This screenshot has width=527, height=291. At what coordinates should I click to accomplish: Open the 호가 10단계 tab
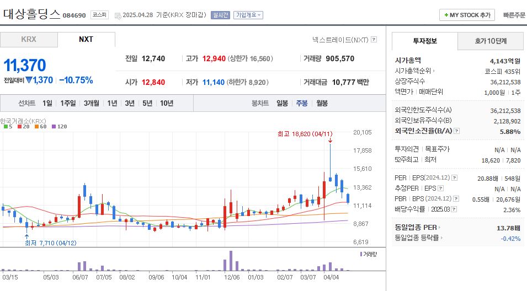pyautogui.click(x=491, y=41)
